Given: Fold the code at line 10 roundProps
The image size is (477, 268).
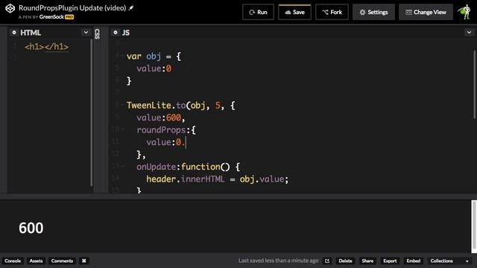Looking at the screenshot, I should click(x=123, y=130).
